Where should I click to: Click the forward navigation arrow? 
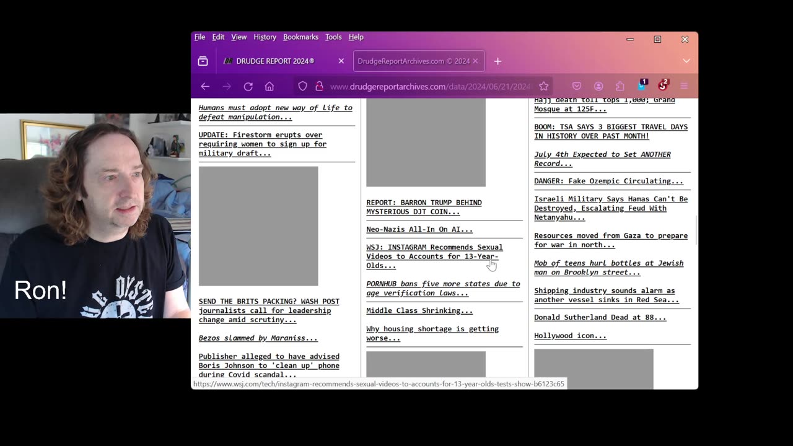click(227, 86)
